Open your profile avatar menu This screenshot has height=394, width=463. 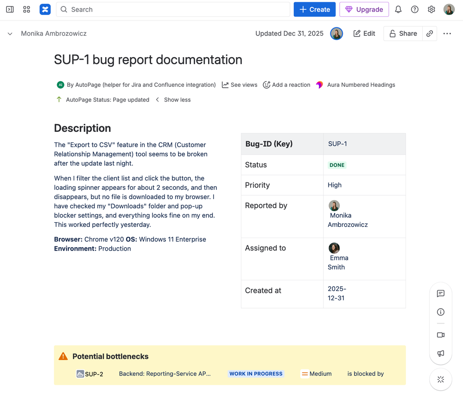449,9
